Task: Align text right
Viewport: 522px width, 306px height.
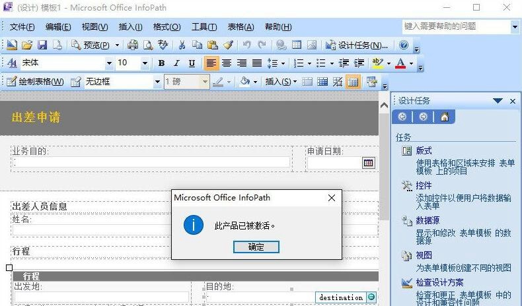Action: (x=242, y=63)
